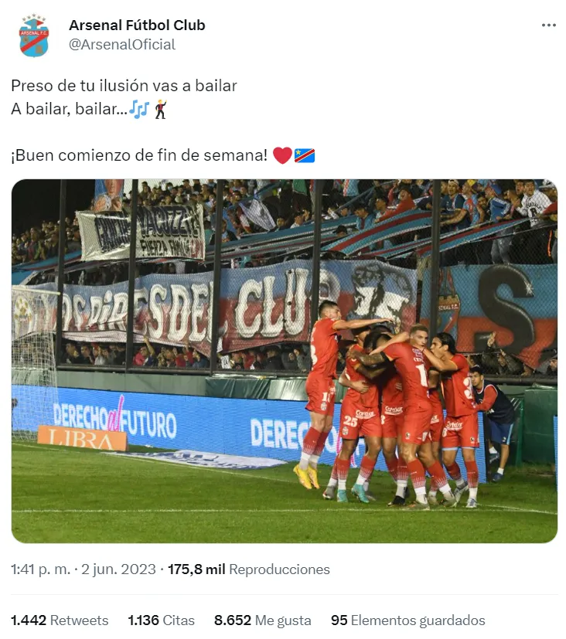Click the 175,8 mil Reproducciones count
Viewport: 566px width, 639px height.
tap(249, 569)
